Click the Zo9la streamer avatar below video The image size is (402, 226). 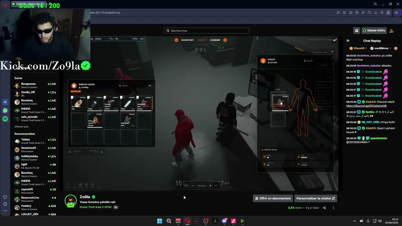tap(70, 201)
